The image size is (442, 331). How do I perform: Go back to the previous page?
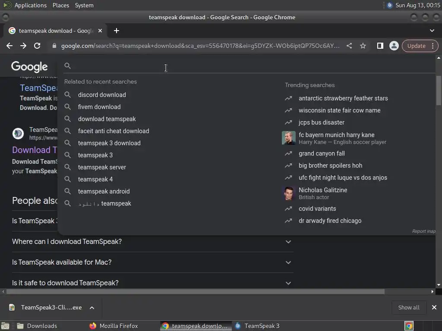click(9, 46)
